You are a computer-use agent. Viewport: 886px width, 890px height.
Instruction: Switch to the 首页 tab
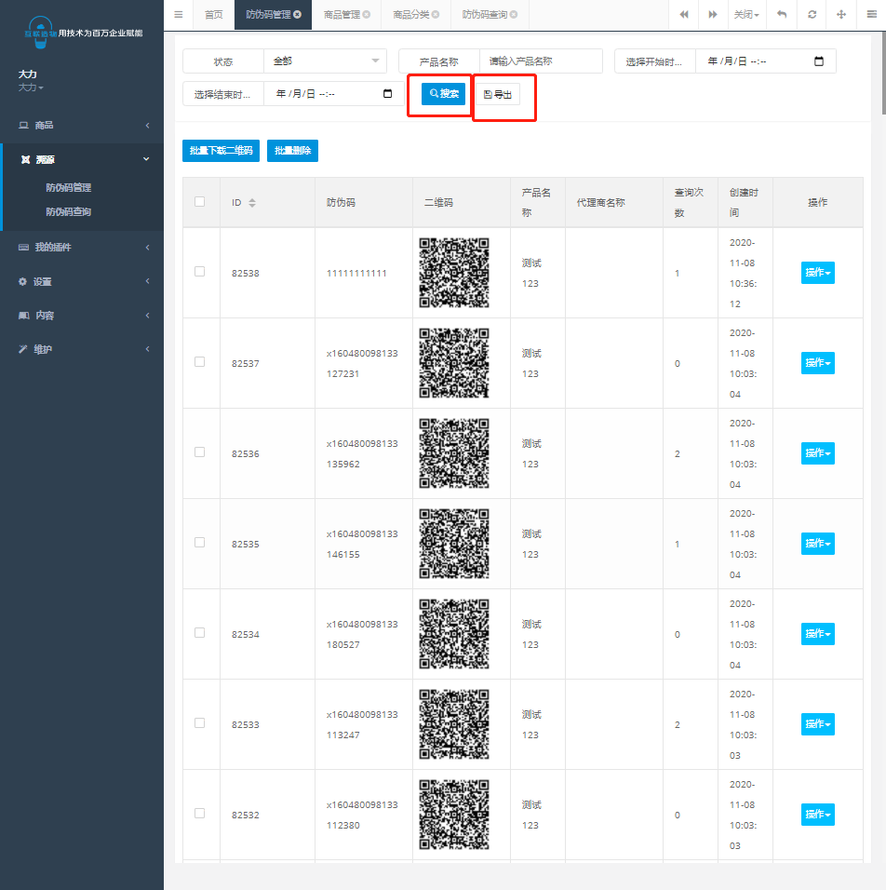pyautogui.click(x=213, y=15)
